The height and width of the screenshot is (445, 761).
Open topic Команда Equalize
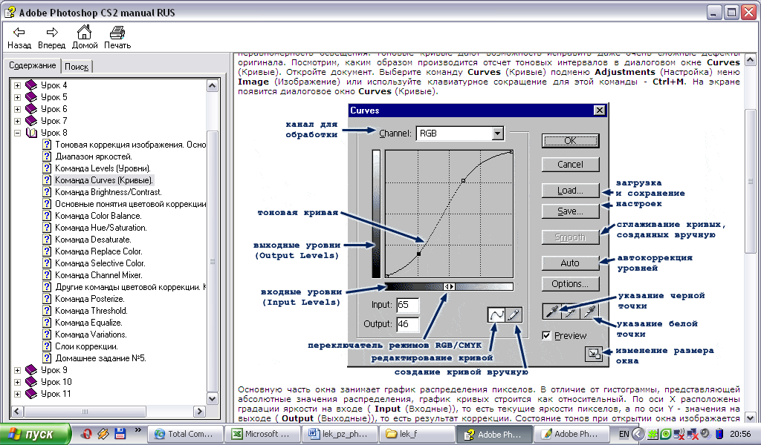pyautogui.click(x=88, y=323)
